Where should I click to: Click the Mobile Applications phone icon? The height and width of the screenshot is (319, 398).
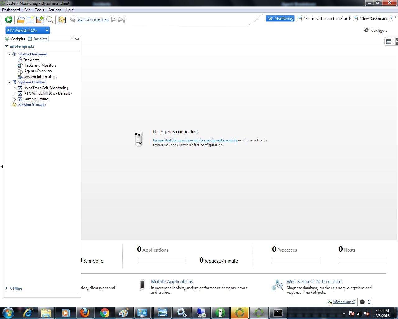coord(142,285)
